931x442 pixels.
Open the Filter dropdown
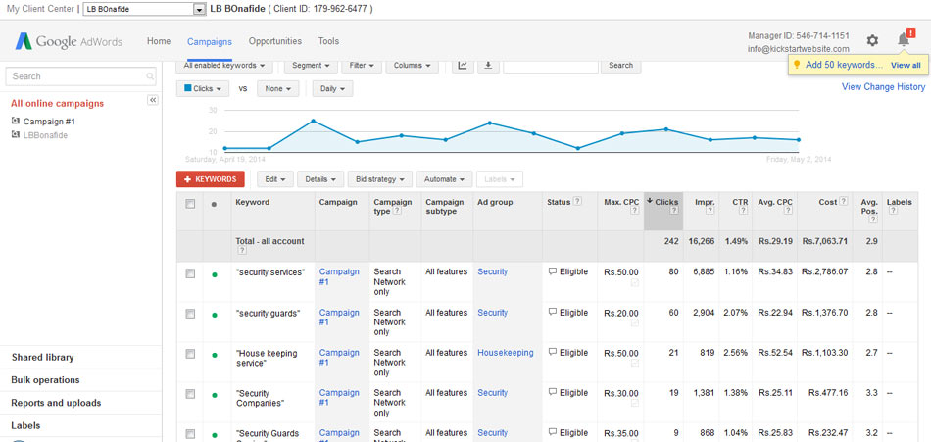362,66
